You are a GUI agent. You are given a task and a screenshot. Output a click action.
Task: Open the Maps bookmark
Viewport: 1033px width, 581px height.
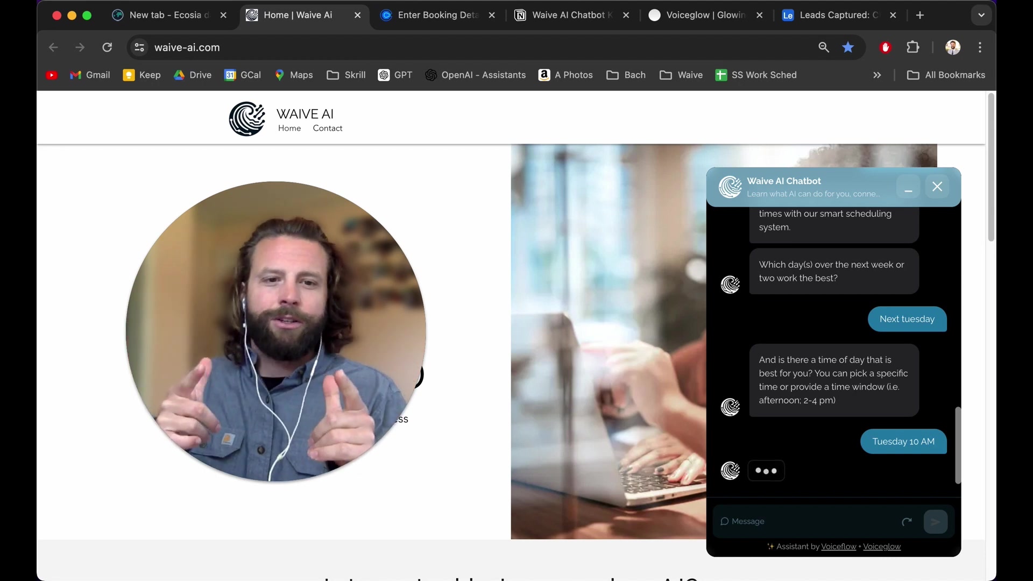tap(294, 75)
